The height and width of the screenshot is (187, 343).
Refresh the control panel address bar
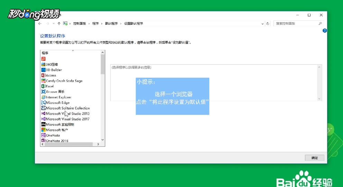pyautogui.click(x=268, y=24)
